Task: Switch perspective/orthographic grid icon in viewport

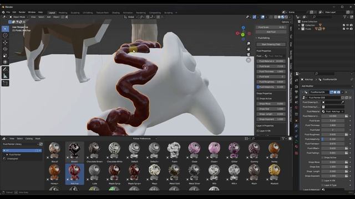Action: coord(248,60)
